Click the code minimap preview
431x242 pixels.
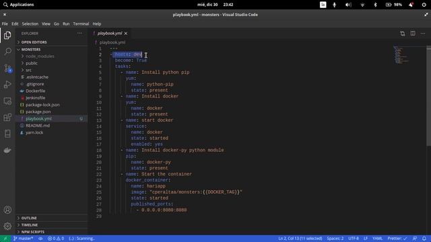[401, 55]
